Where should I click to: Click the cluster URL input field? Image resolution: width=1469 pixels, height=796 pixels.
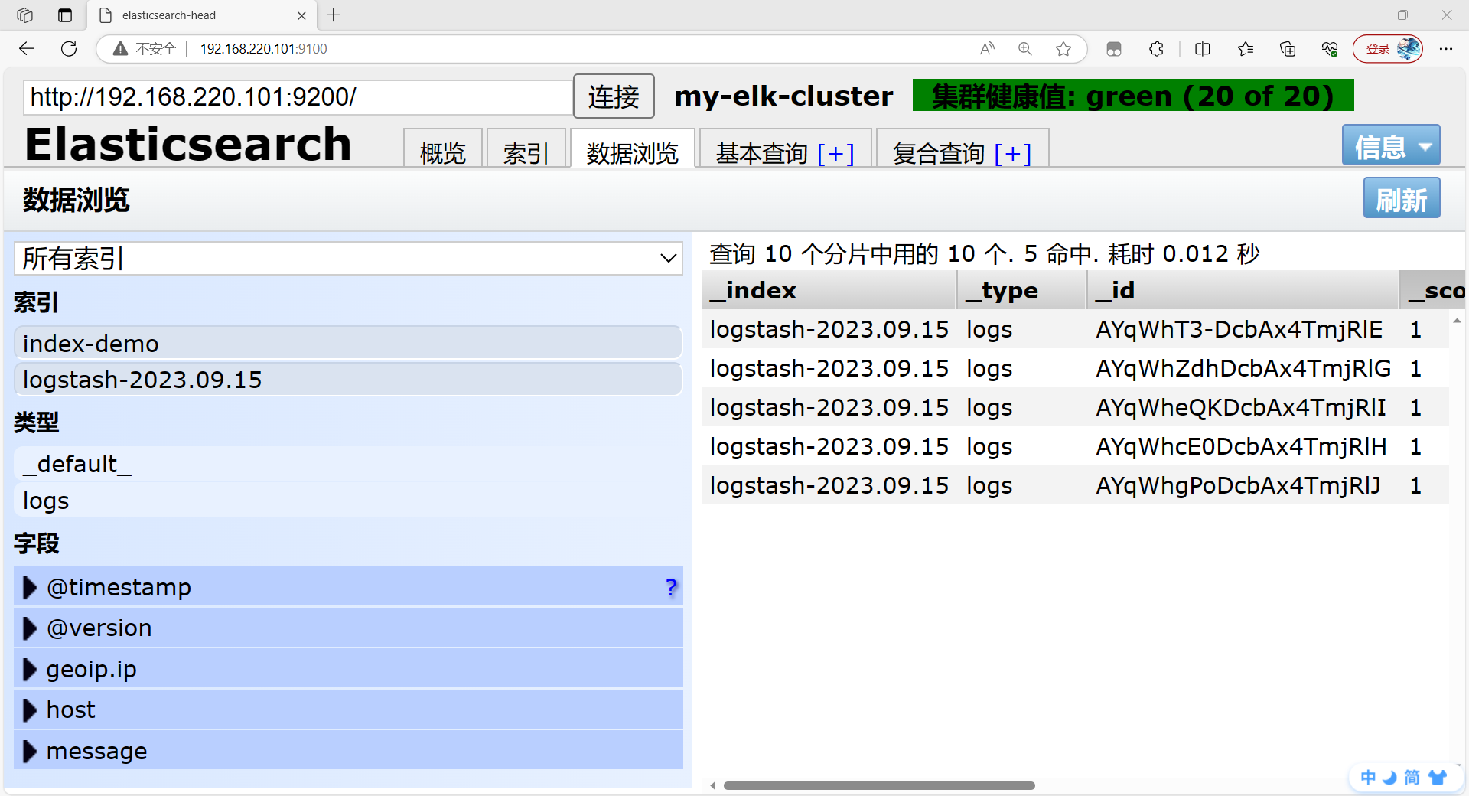pyautogui.click(x=298, y=97)
